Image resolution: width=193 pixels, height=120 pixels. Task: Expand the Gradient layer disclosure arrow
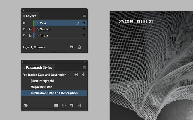point(38,29)
